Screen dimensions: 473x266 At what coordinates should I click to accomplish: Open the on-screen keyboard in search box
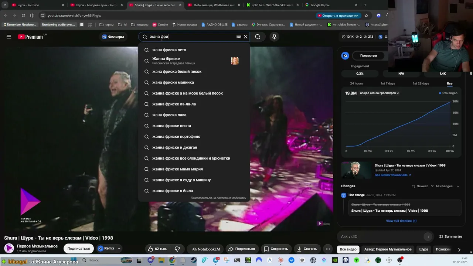click(x=239, y=37)
